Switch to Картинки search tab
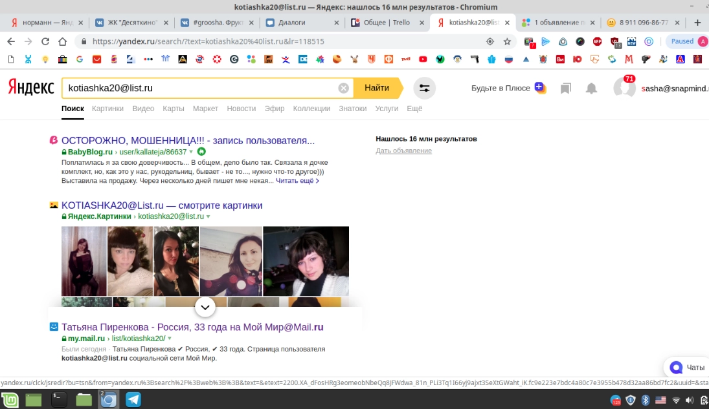This screenshot has width=709, height=409. (x=107, y=109)
